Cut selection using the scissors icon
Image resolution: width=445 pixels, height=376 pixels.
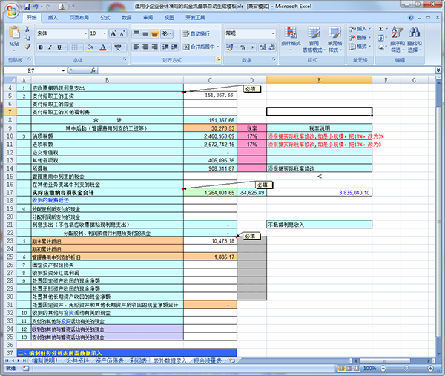click(x=27, y=29)
